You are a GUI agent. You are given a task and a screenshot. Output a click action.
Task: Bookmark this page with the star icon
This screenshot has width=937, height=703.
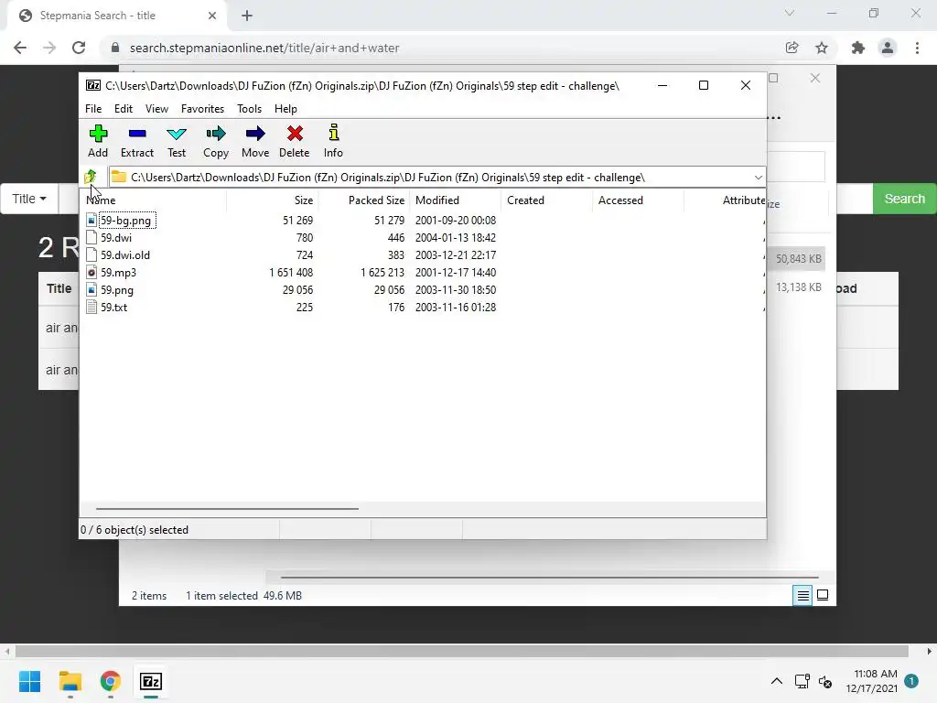tap(822, 48)
